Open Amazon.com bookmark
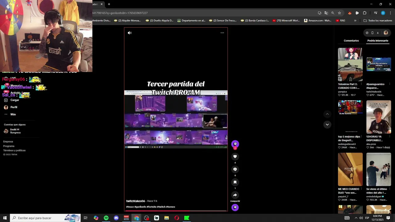 click(x=318, y=21)
